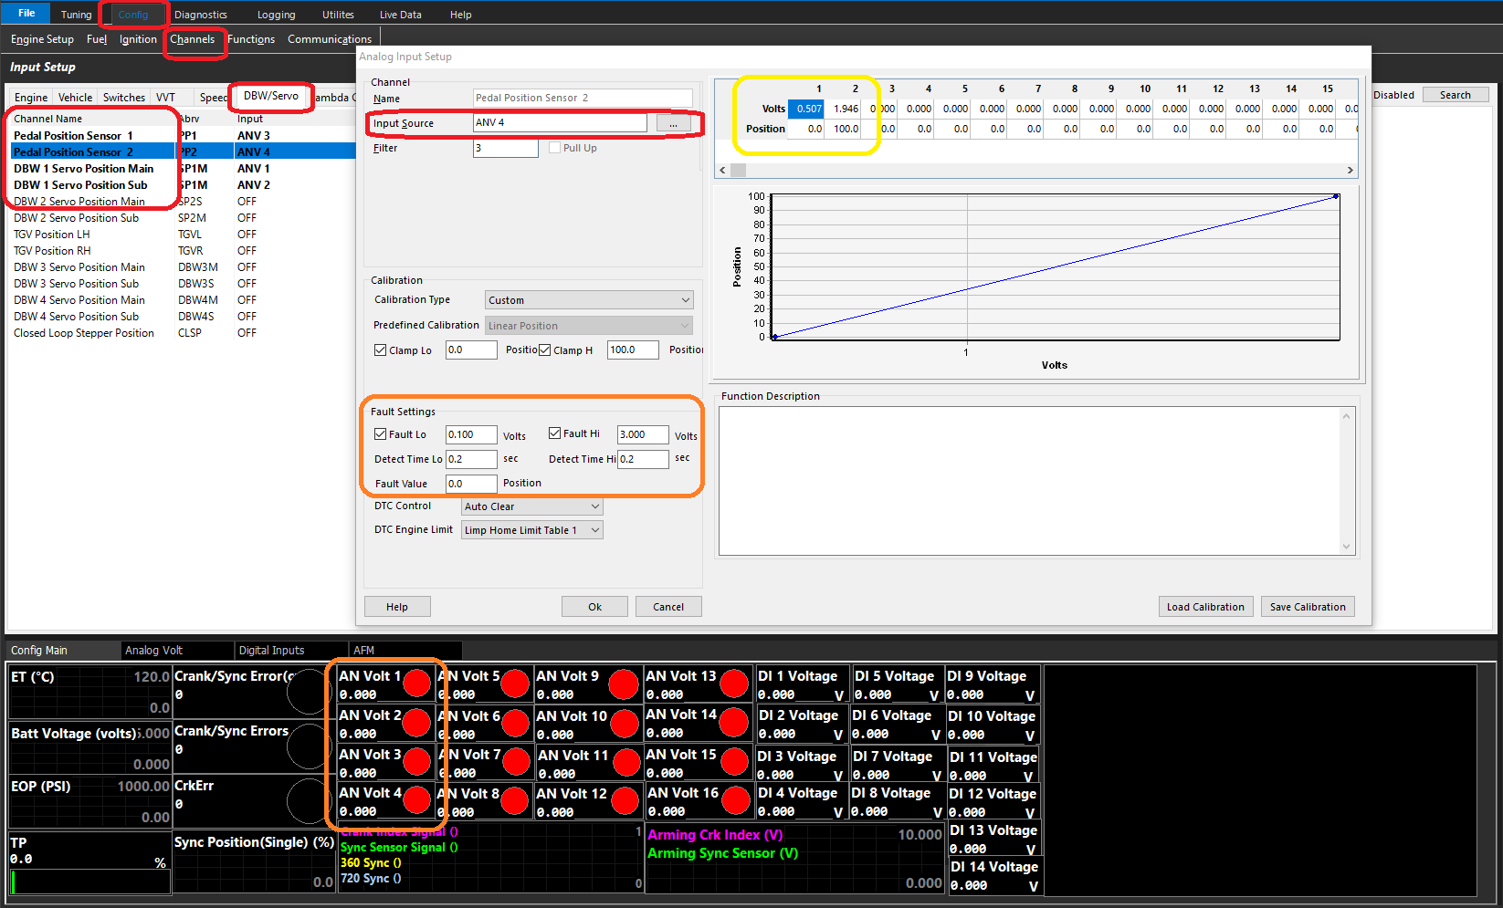
Task: Open Input Source browse ellipsis button
Action: pos(674,123)
